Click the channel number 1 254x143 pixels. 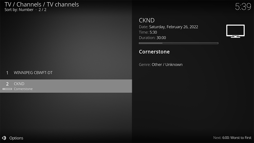pos(7,73)
